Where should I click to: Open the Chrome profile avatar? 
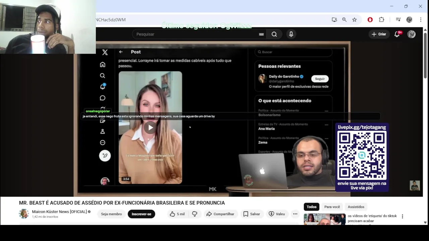(x=409, y=20)
